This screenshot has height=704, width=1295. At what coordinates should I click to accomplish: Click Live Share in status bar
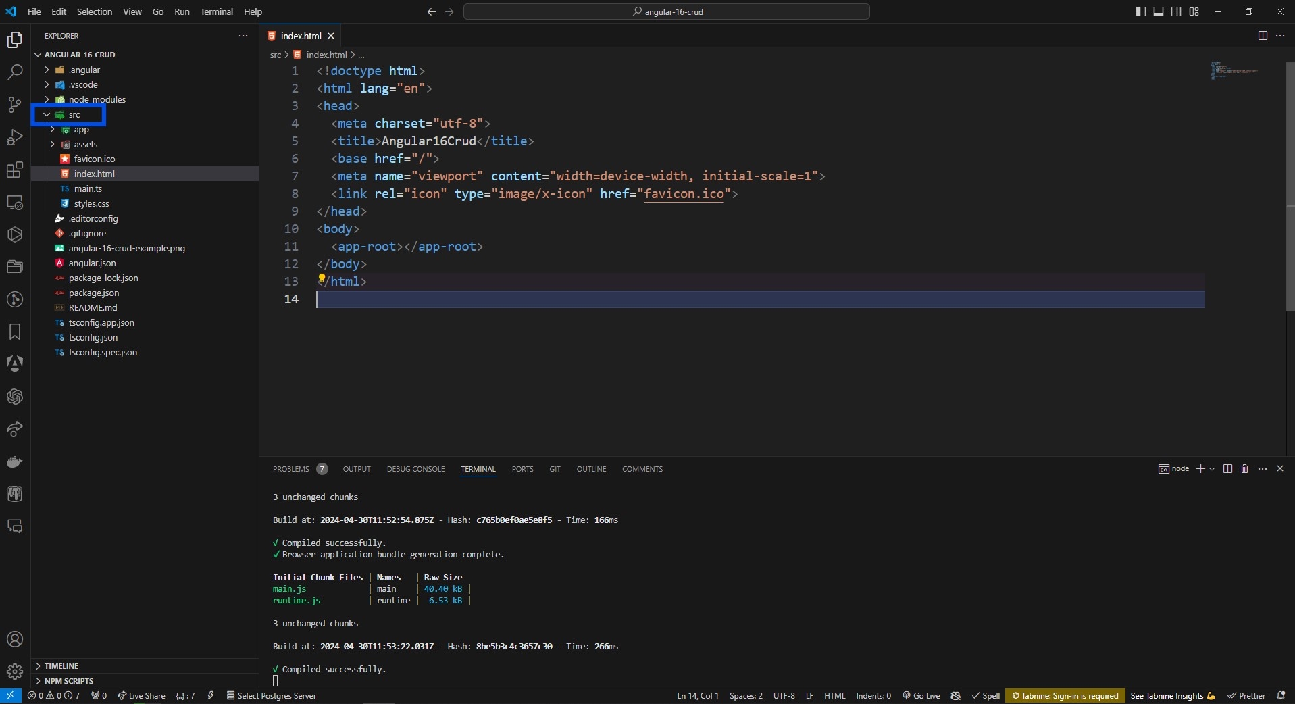pos(141,695)
